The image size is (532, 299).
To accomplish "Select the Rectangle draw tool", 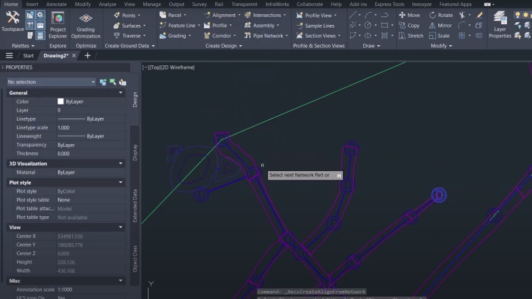I will (384, 25).
